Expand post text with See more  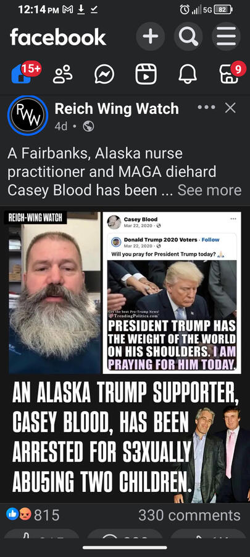click(x=209, y=191)
